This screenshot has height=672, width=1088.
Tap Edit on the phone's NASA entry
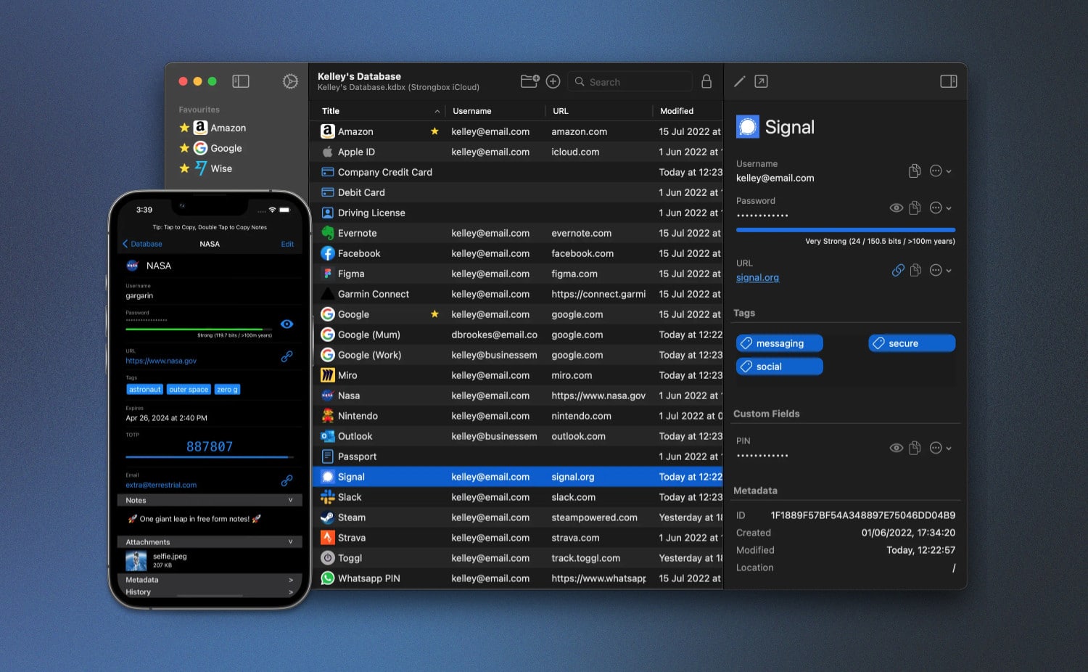(287, 244)
